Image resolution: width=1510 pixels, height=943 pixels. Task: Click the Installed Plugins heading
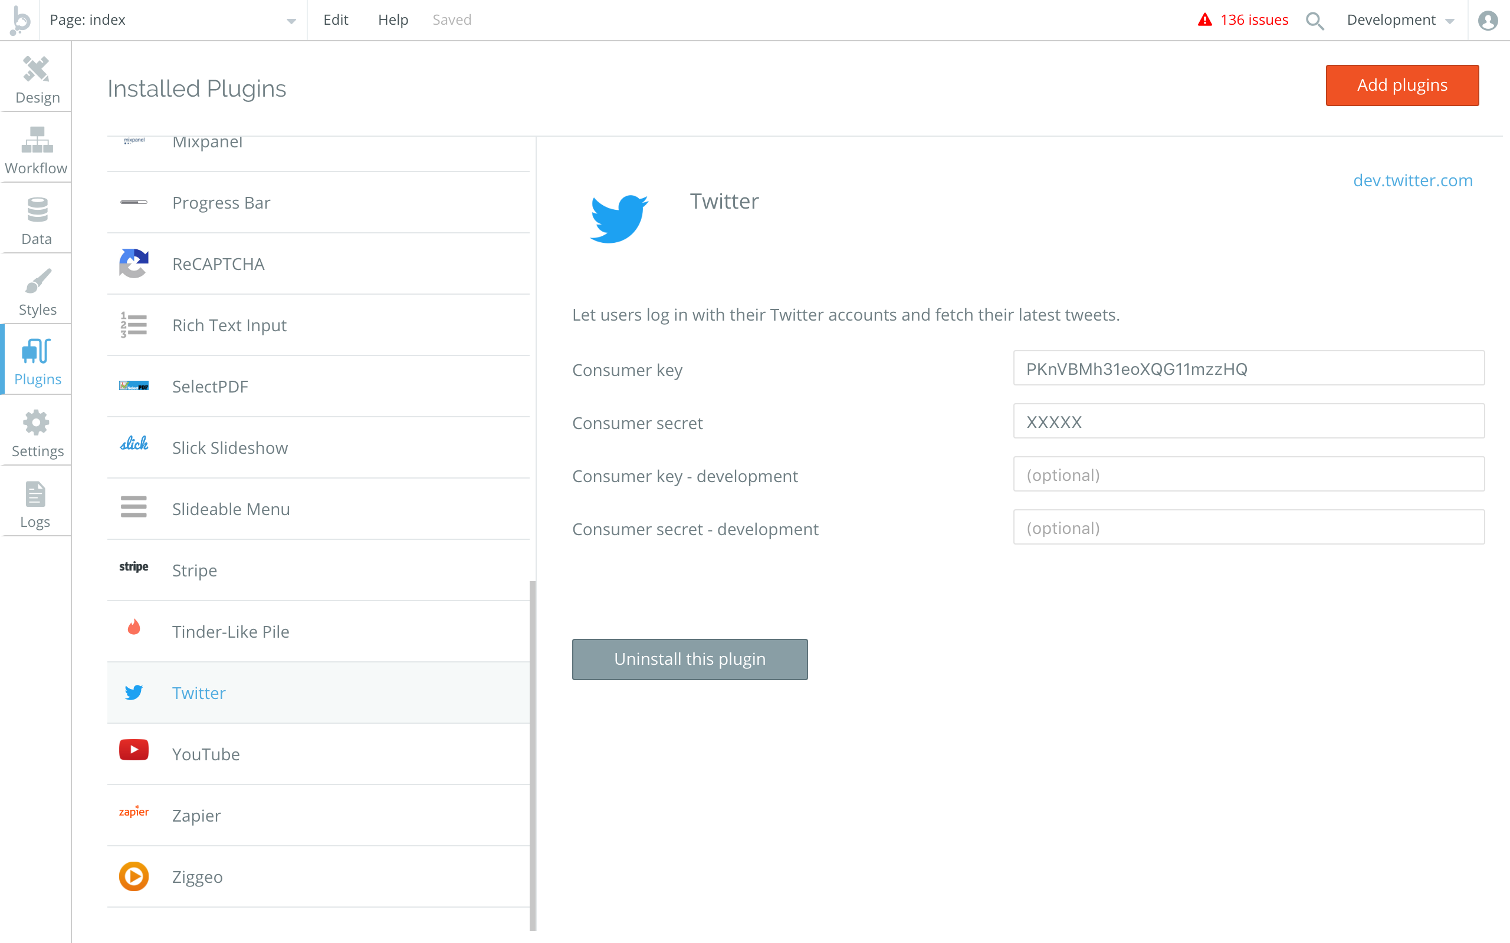click(x=196, y=88)
